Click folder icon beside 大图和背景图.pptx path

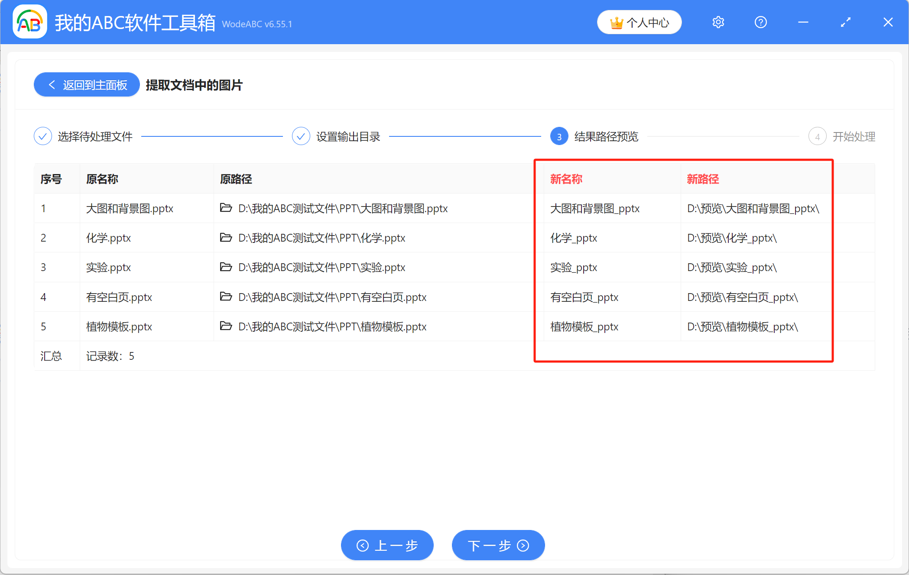coord(226,208)
